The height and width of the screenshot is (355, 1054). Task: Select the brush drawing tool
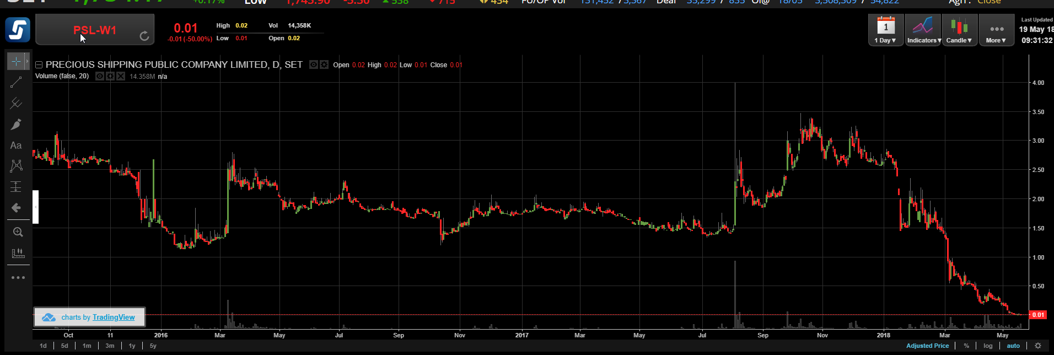coord(16,125)
